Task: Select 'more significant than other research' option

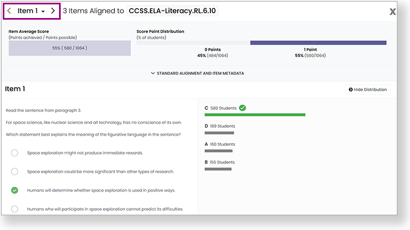Action: coord(15,172)
